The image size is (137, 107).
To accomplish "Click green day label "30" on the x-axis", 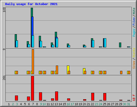I will [124, 104].
